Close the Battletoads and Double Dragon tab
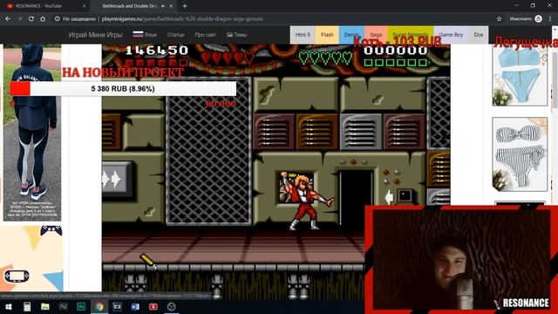558x314 pixels. (x=171, y=6)
